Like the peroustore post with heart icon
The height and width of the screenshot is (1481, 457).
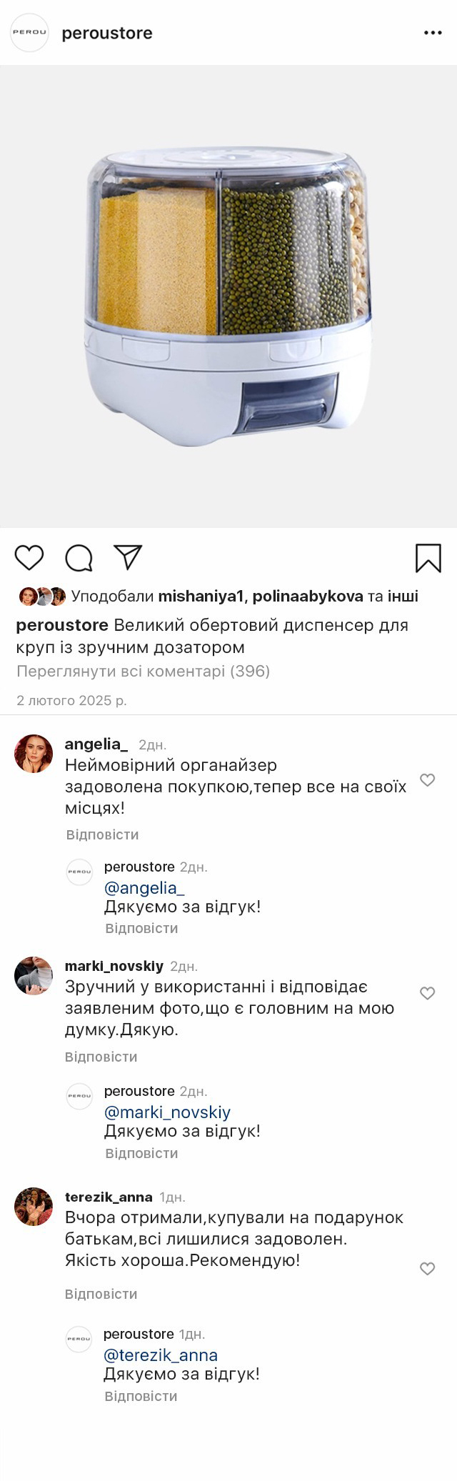[x=29, y=557]
